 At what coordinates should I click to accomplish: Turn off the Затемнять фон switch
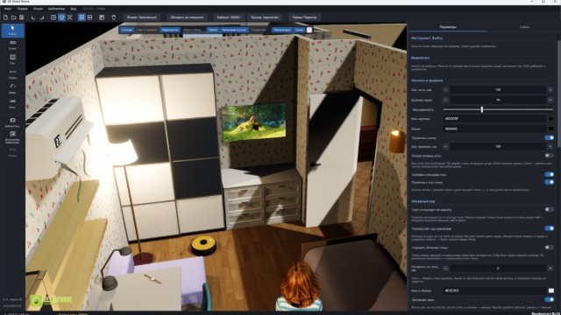click(549, 299)
